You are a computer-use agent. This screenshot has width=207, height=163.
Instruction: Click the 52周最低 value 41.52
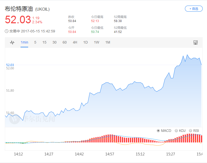(118, 32)
